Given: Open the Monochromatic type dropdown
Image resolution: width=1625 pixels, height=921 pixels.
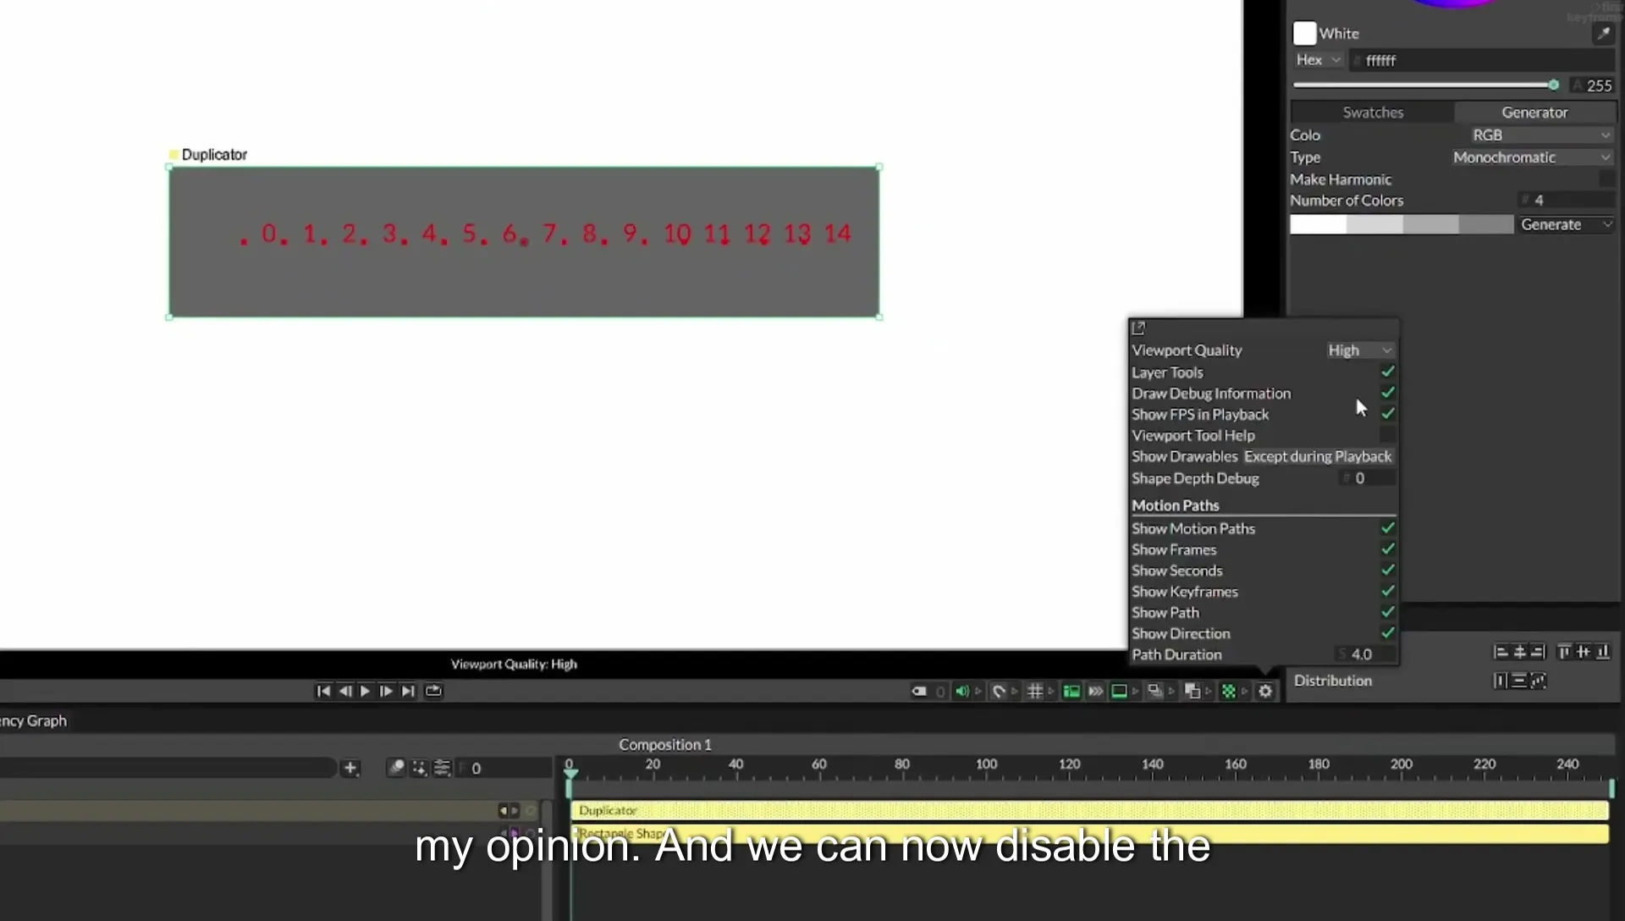Looking at the screenshot, I should (1534, 157).
